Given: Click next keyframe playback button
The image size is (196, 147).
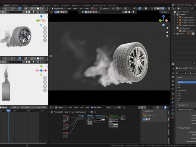Looking at the screenshot, I should [x=3, y=107].
